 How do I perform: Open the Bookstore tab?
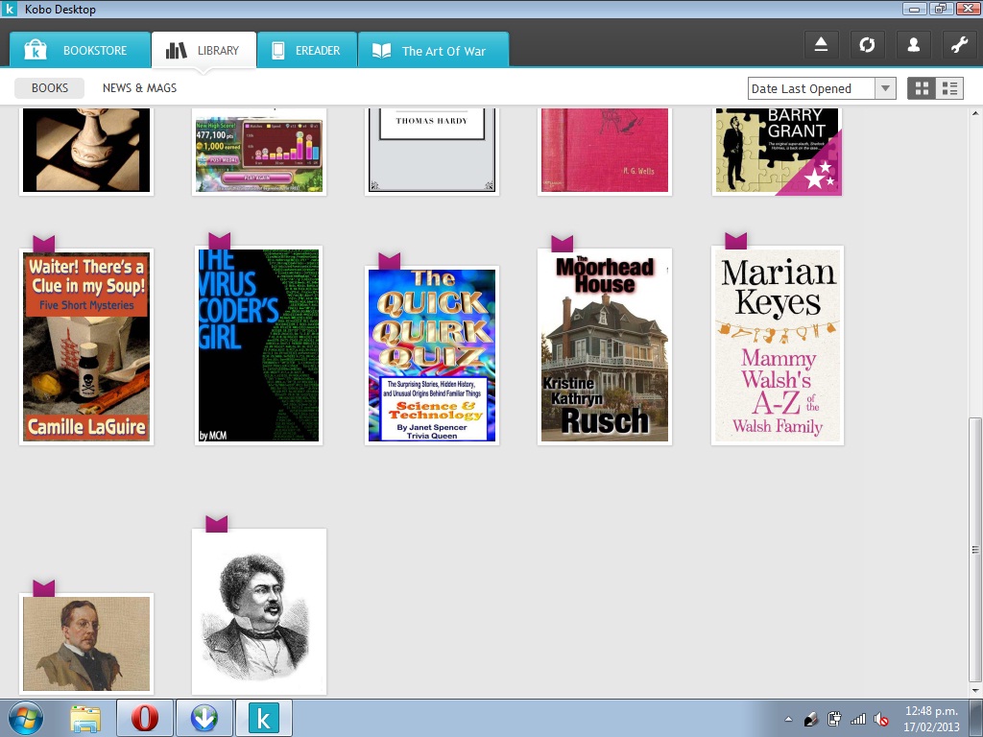point(80,50)
